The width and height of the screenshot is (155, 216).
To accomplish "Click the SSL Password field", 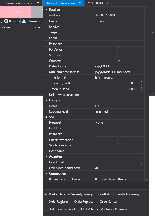I will tap(119, 134).
